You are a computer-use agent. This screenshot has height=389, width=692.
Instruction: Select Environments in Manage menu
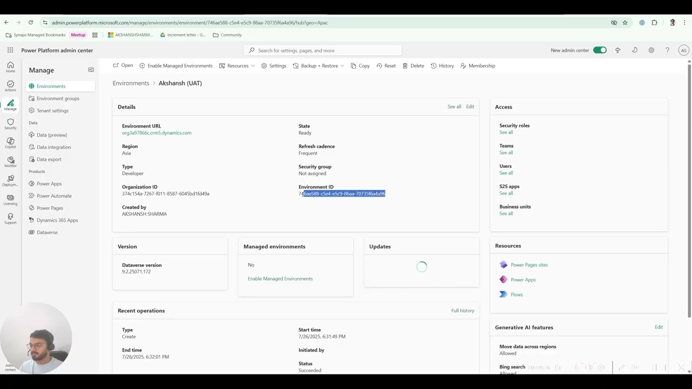coord(61,86)
